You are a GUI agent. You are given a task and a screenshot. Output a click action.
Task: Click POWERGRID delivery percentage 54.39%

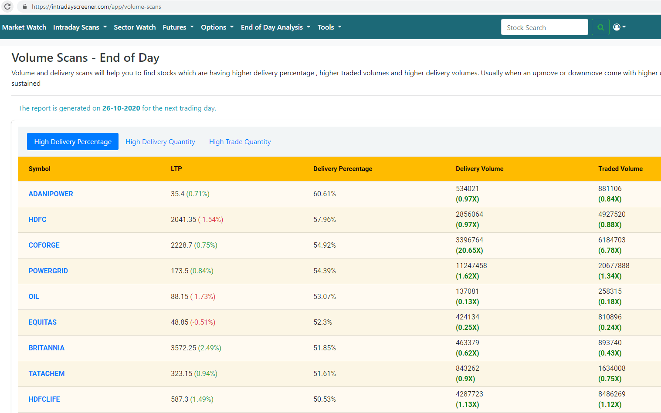pos(325,271)
